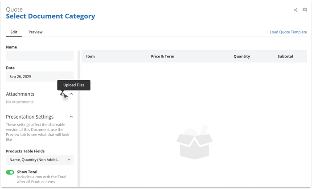Screen dimensions: 312x189
Task: Open the Products Table Fields dropdown
Action: tap(40, 160)
